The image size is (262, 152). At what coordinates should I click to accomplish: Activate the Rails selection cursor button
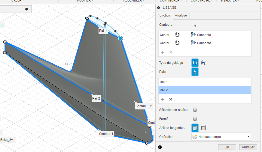click(195, 72)
